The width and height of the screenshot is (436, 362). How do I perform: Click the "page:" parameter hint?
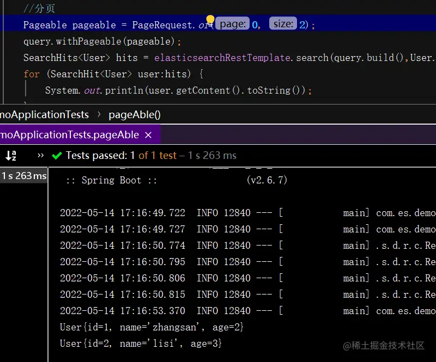[233, 24]
